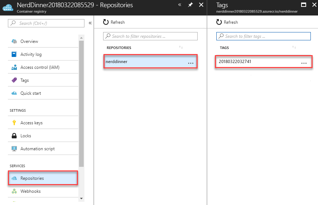Refresh the repositories list
Viewport: 318px width, 205px height.
pos(114,22)
